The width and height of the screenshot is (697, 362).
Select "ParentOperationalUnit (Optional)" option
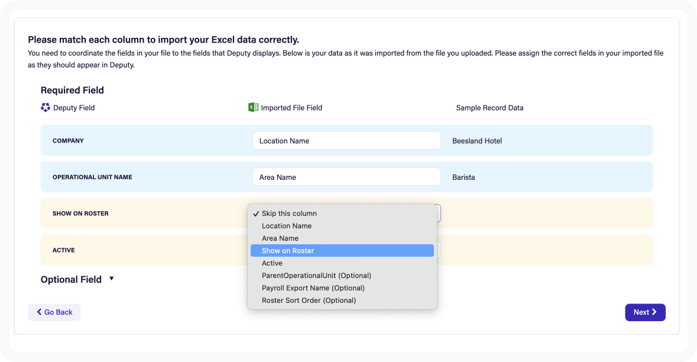click(x=316, y=276)
